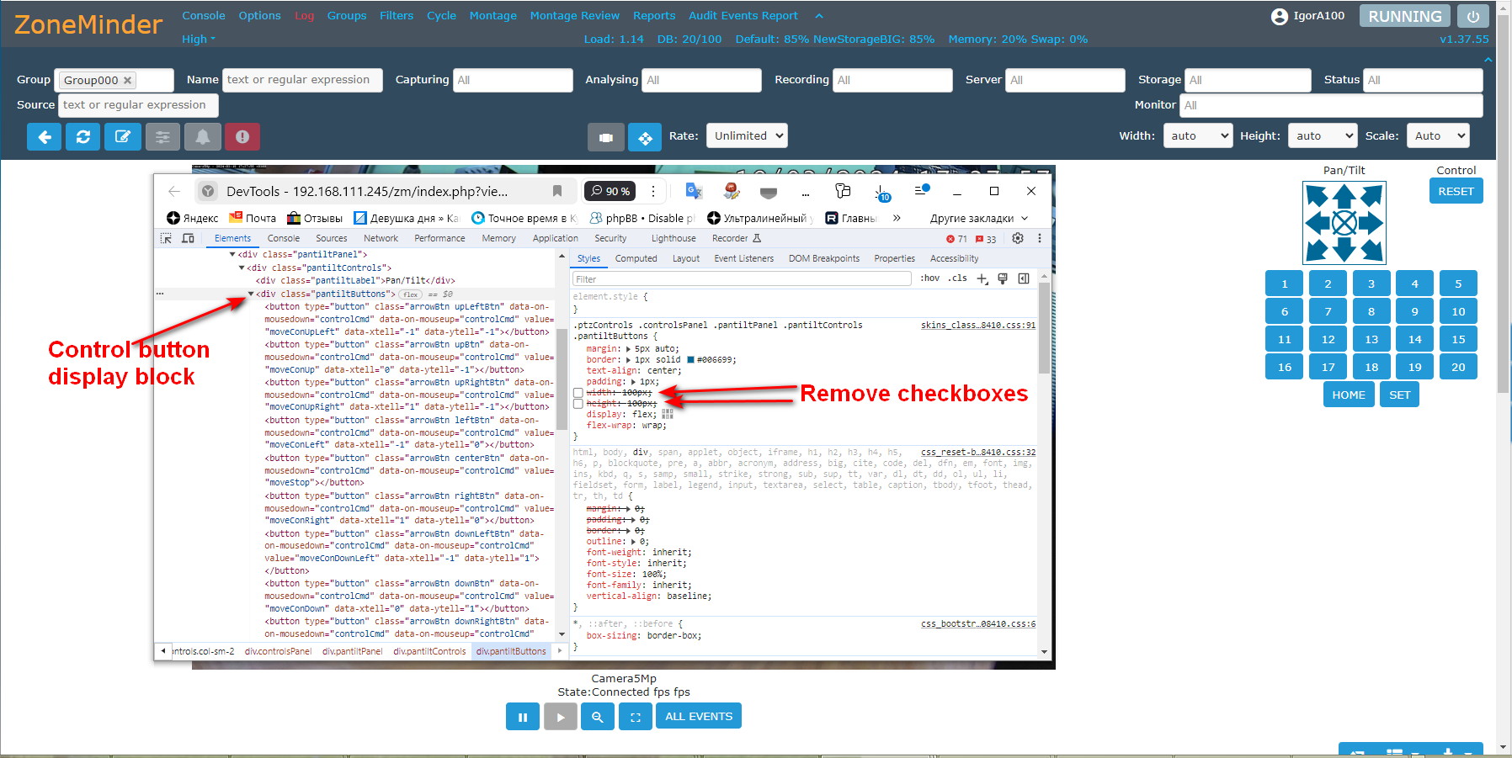Collapse the filter bar chevron at right
Image resolution: width=1512 pixels, height=758 pixels.
[1488, 60]
